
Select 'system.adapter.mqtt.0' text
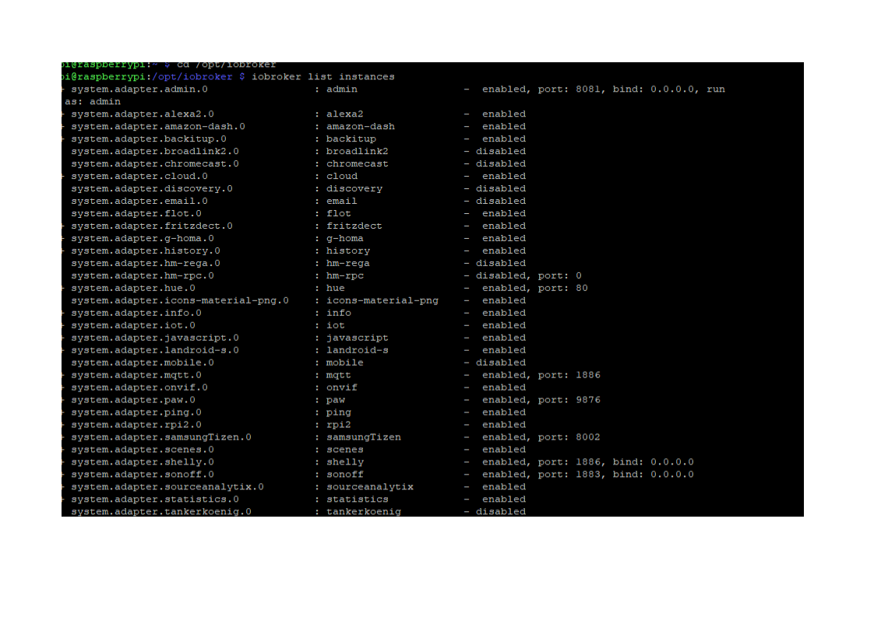[x=136, y=375]
